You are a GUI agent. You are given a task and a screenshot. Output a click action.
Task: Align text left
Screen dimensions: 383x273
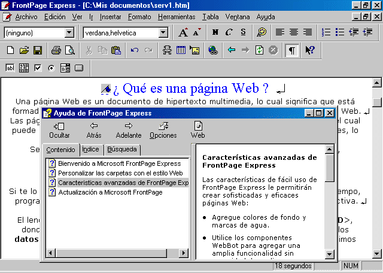click(x=280, y=32)
